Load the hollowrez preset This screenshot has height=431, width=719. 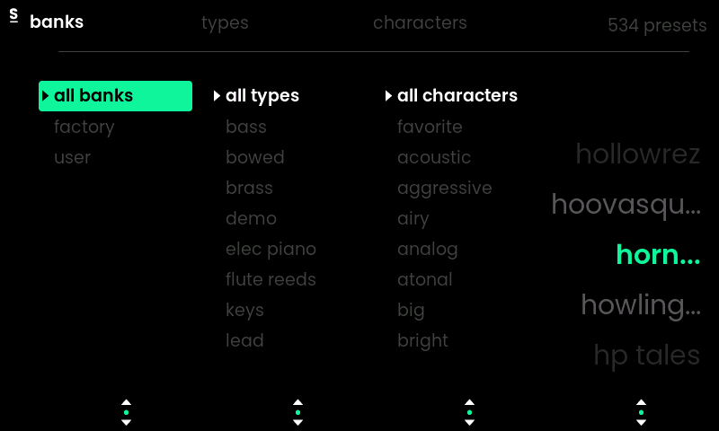[x=637, y=154]
